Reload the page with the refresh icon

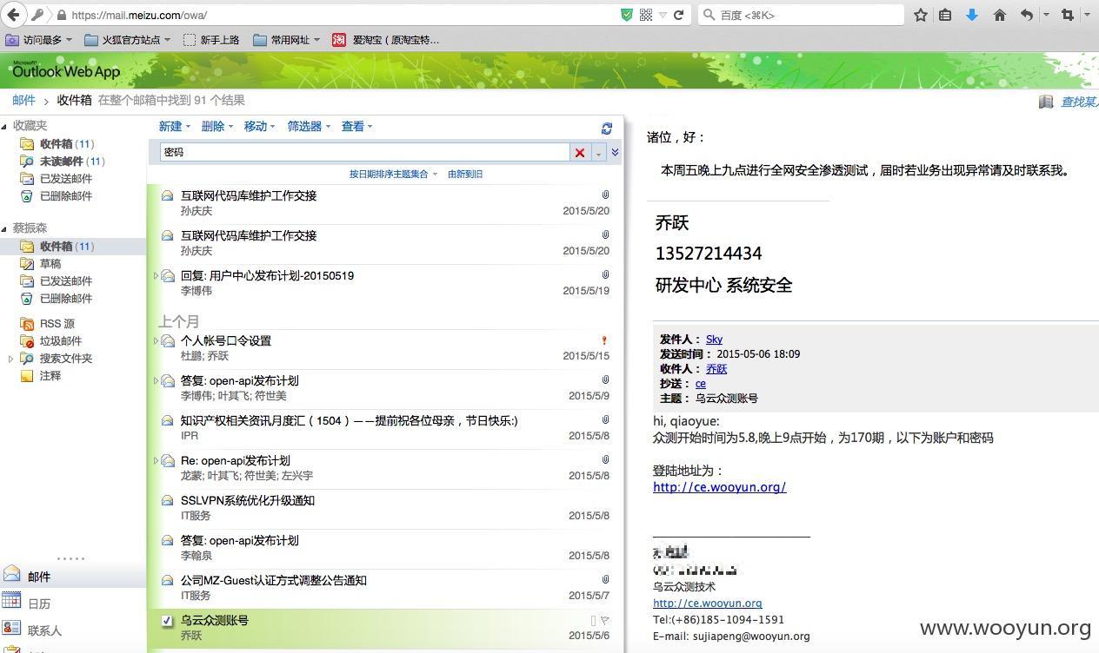tap(679, 15)
